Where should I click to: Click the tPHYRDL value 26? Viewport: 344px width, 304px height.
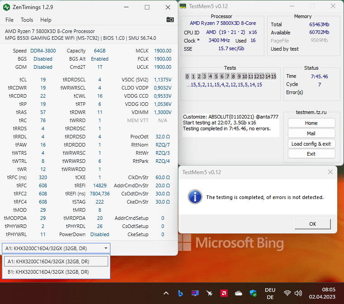[x=100, y=226]
